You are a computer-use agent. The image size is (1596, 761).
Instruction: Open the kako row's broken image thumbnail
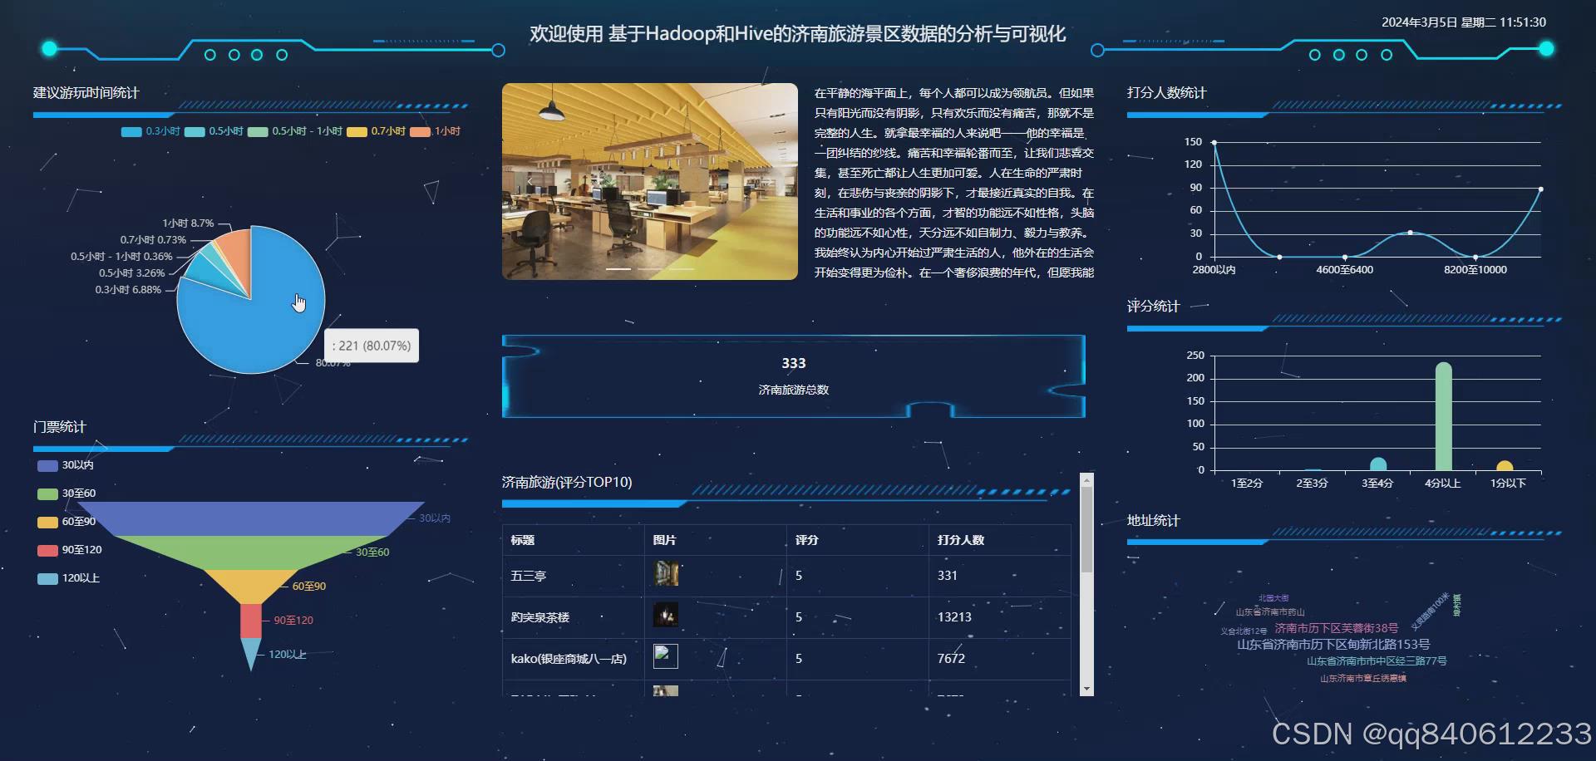click(x=666, y=656)
